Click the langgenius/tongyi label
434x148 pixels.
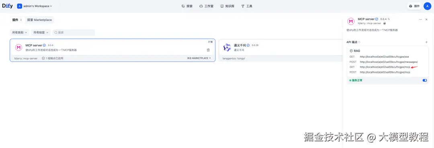234,58
